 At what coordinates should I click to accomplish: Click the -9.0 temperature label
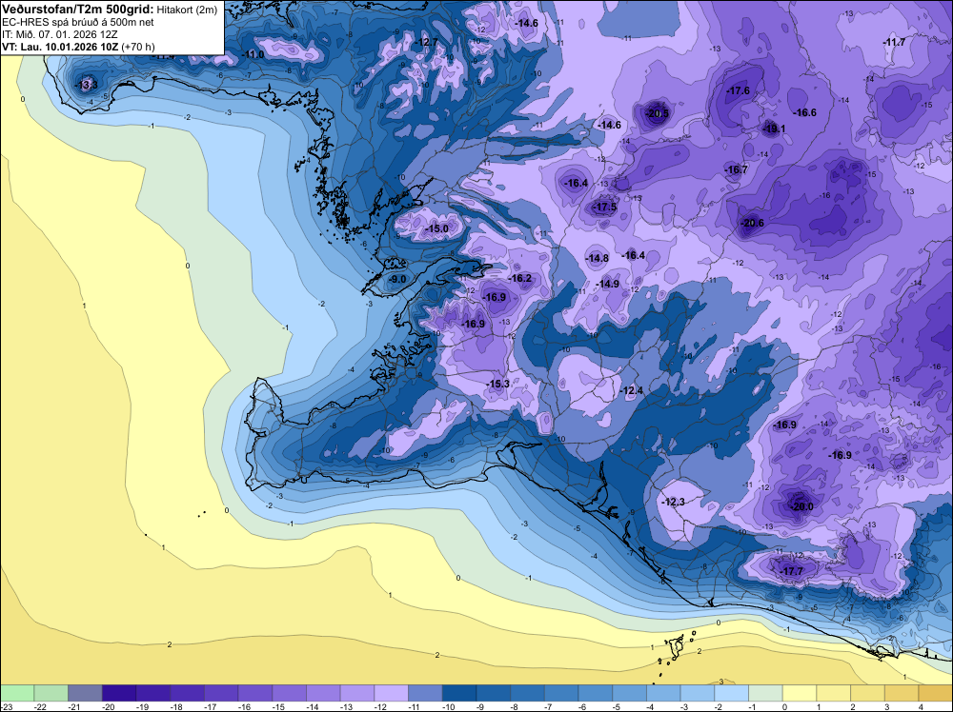(x=397, y=279)
